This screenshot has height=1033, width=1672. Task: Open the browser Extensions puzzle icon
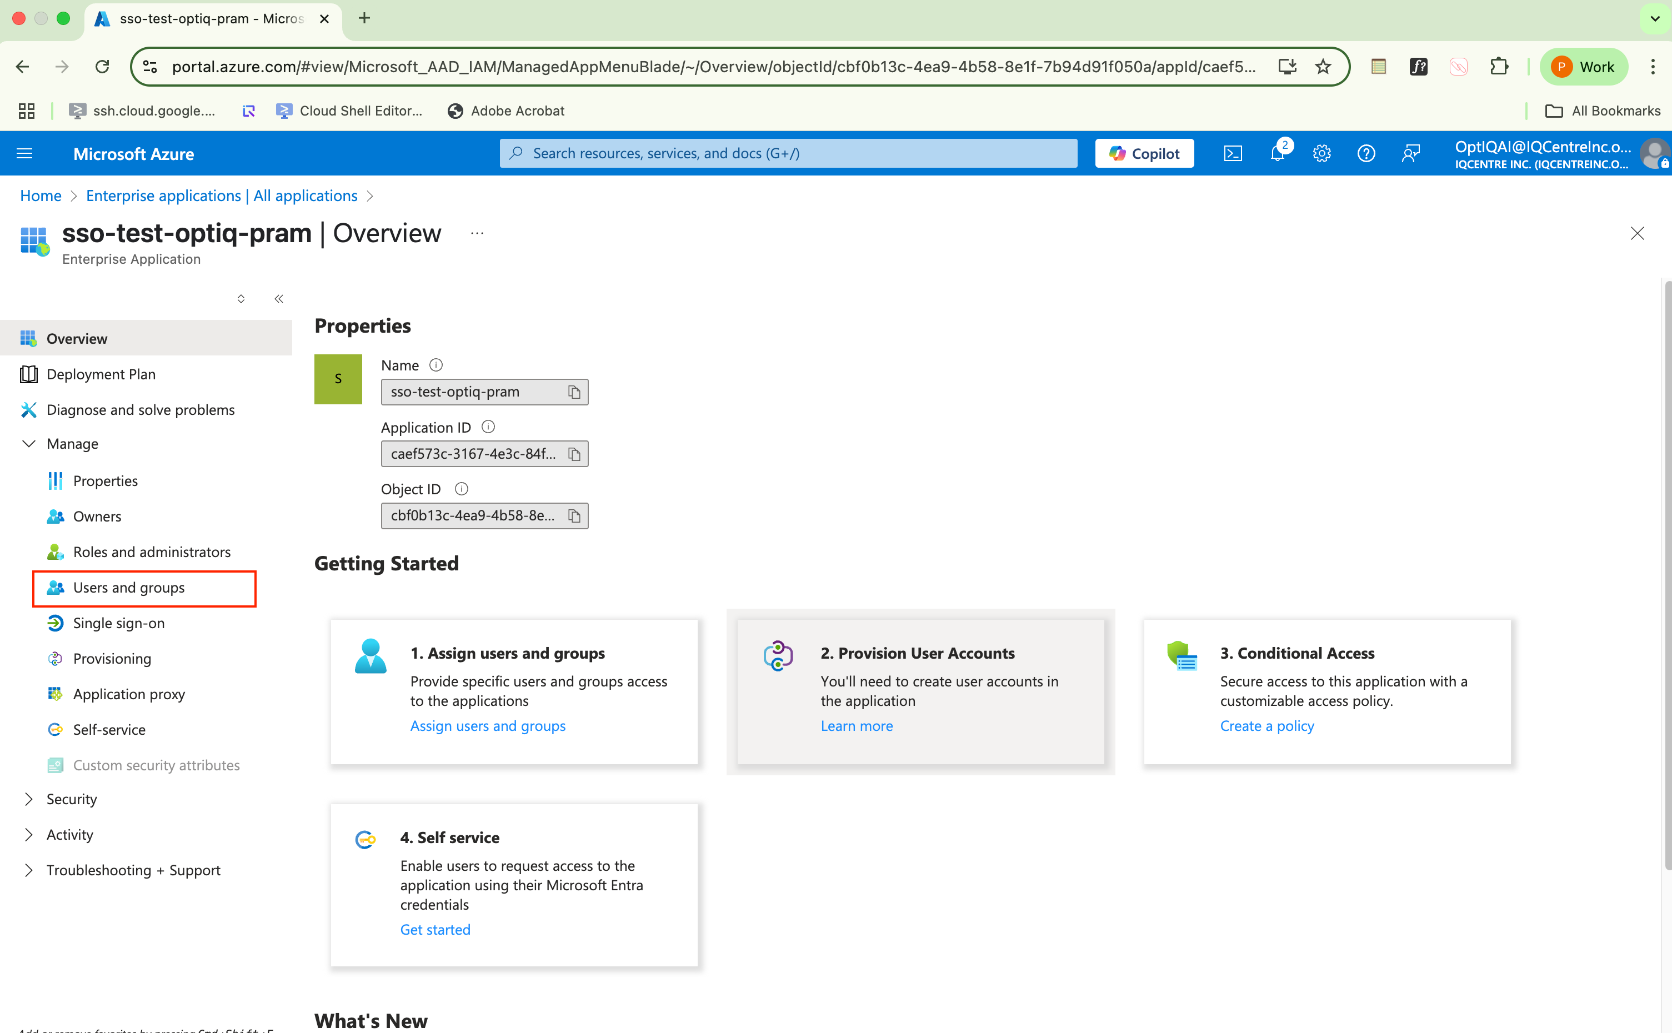pos(1499,67)
